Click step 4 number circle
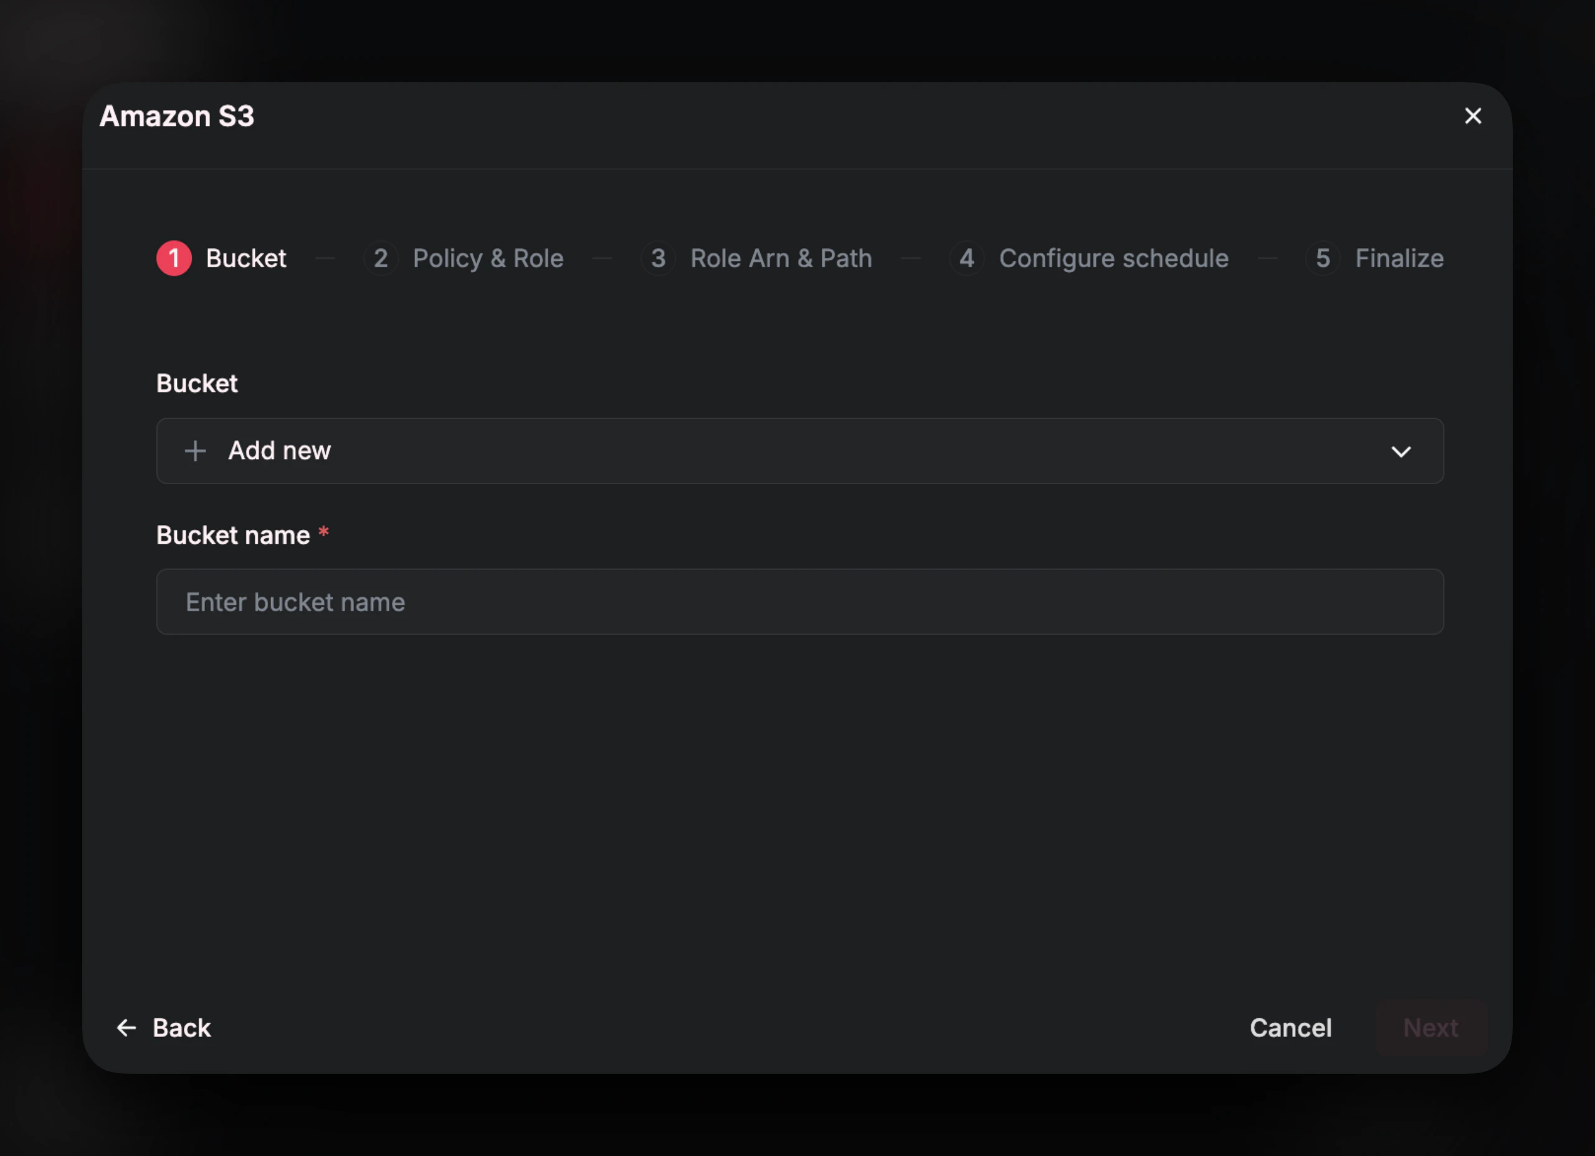Screen dimensions: 1595x1156 (966, 258)
